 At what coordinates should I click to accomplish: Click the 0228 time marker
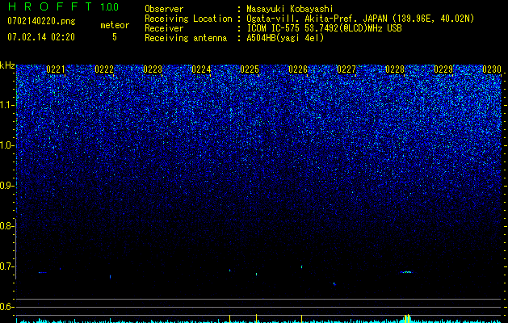[395, 69]
